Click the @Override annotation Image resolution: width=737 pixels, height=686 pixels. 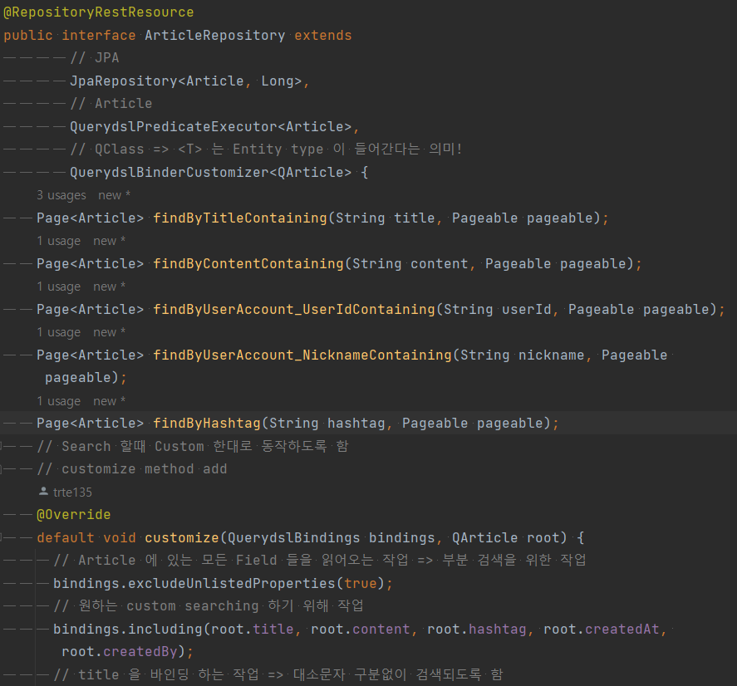click(x=74, y=515)
